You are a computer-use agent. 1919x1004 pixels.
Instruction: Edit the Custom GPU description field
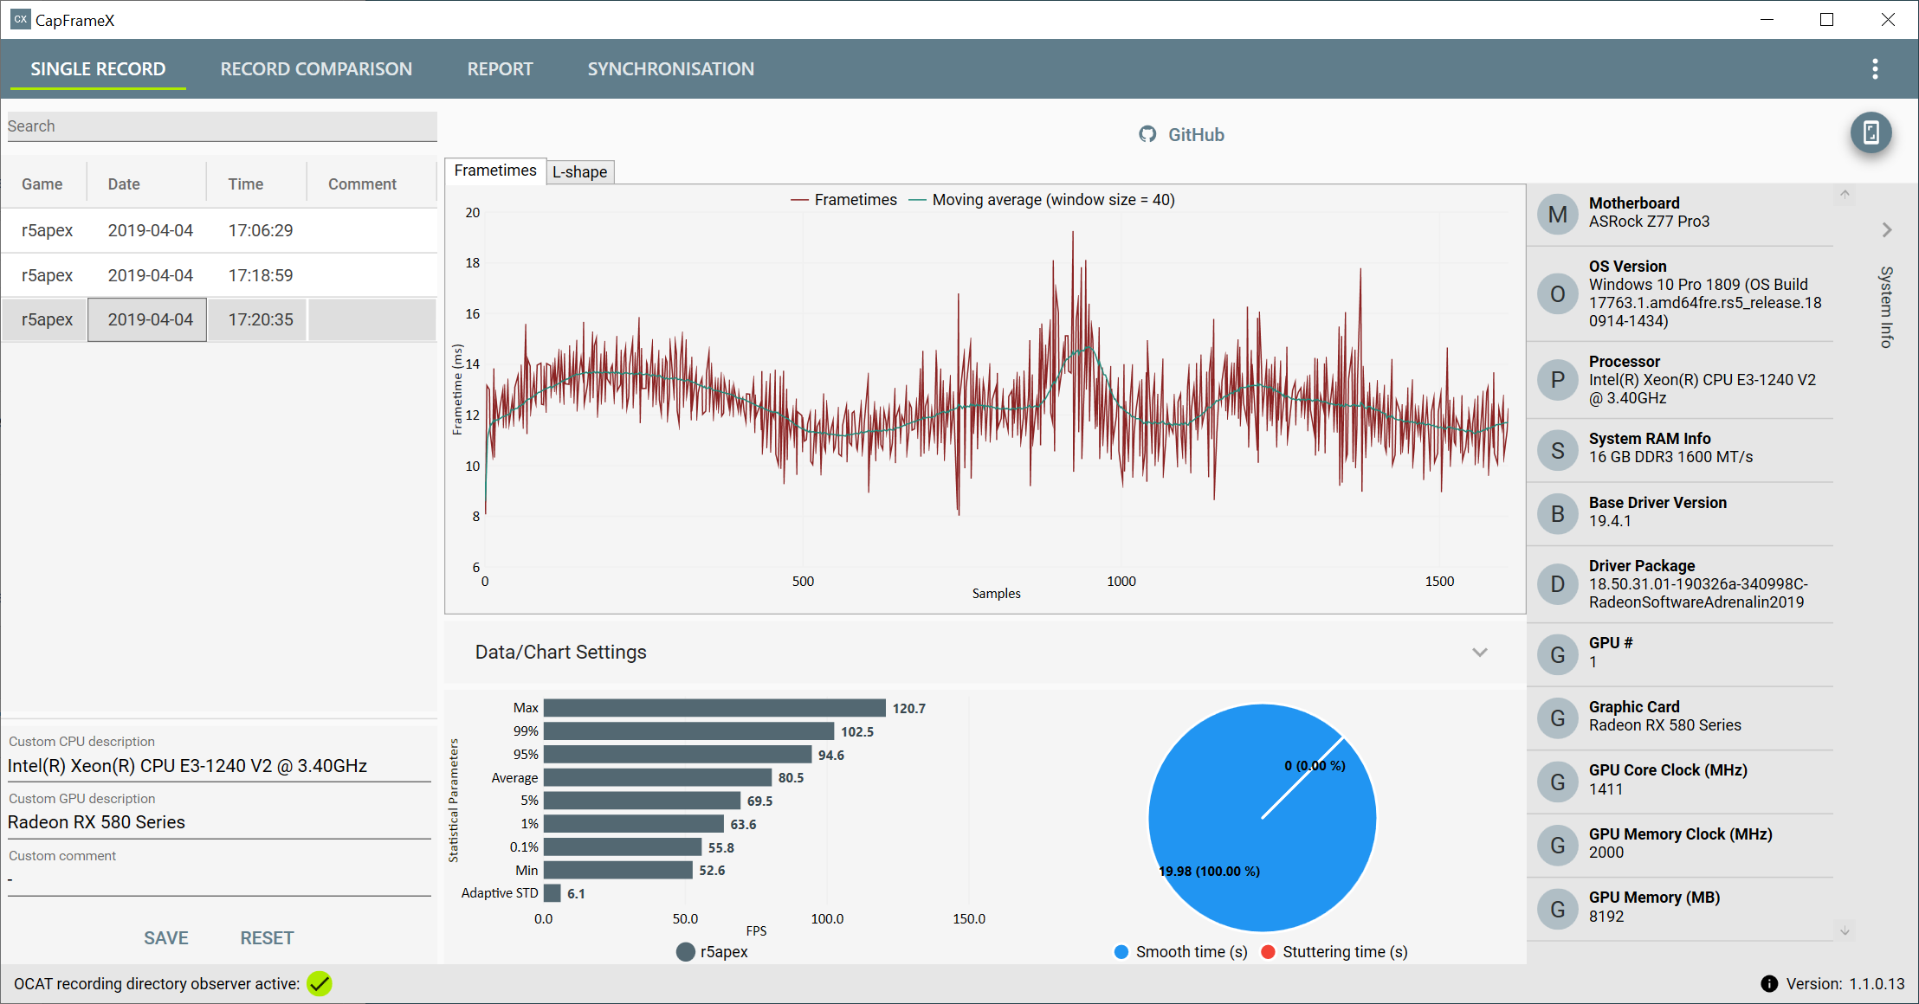pos(218,822)
